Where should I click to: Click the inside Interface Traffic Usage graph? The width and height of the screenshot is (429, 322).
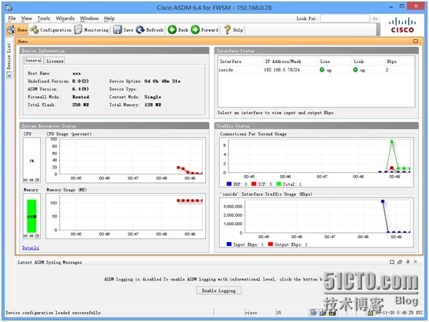[316, 223]
